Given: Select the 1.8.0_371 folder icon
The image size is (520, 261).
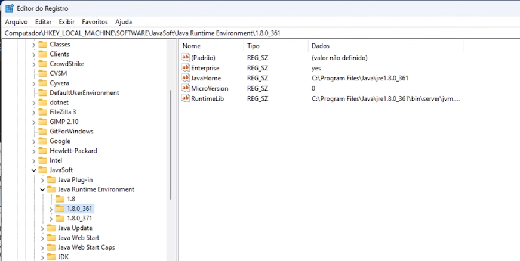Looking at the screenshot, I should click(x=60, y=218).
